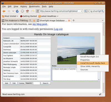Select Show XAML Hierarchy menu entry
The height and width of the screenshot is (102, 111).
click(93, 67)
